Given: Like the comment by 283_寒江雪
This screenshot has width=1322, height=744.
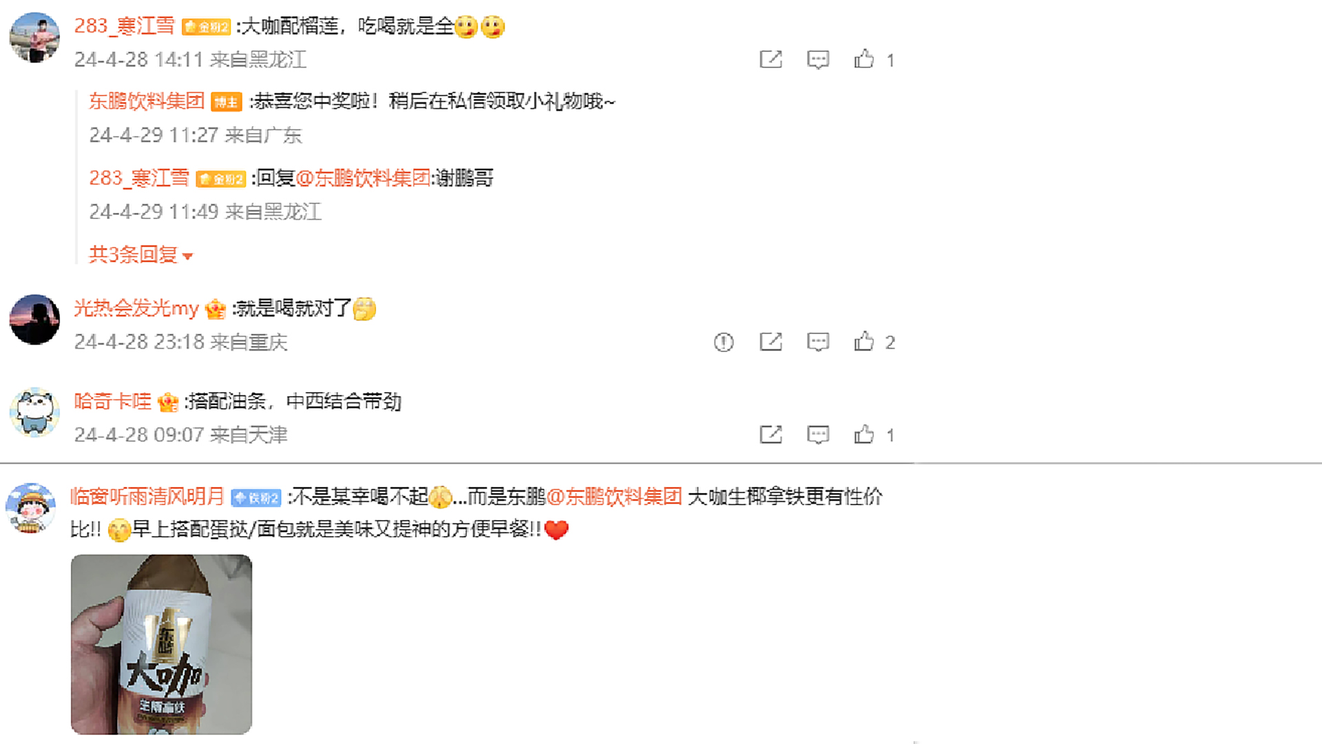Looking at the screenshot, I should point(864,59).
